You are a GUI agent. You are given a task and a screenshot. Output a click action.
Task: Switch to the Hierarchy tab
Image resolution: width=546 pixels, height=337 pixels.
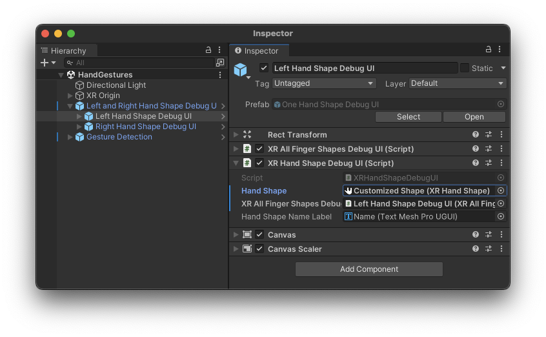tap(68, 51)
